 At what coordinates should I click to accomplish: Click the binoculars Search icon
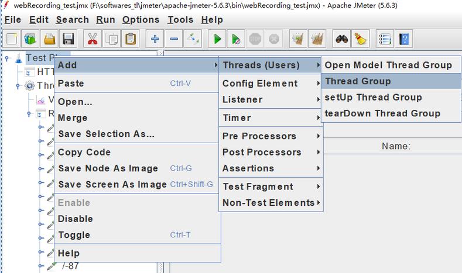pos(341,39)
